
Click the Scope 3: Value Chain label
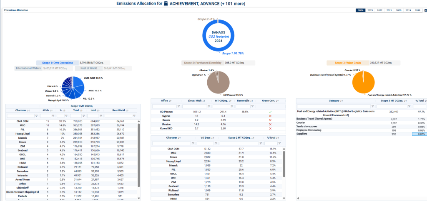click(348, 63)
